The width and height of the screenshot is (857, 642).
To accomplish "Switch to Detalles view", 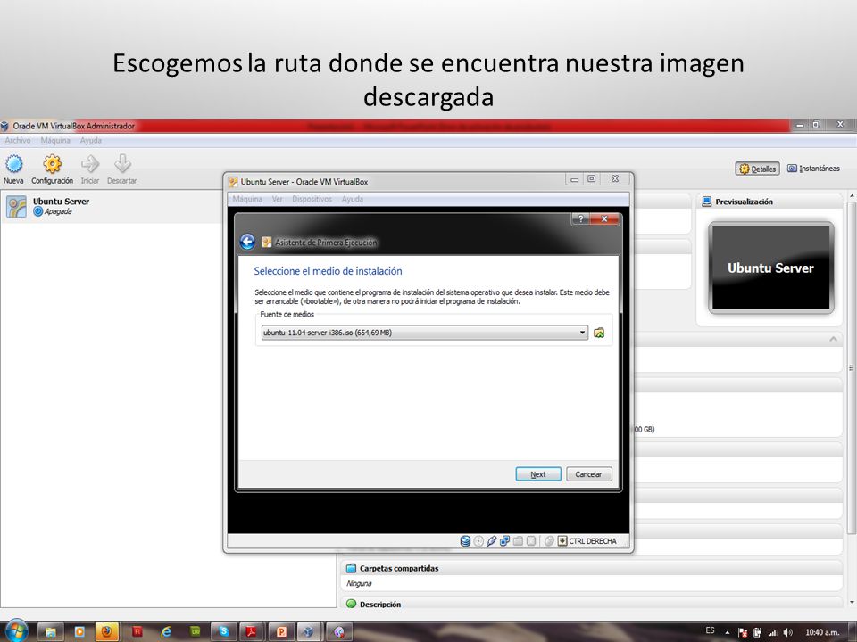I will click(x=758, y=169).
